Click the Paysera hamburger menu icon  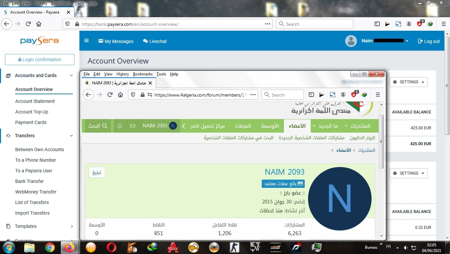[x=87, y=41]
